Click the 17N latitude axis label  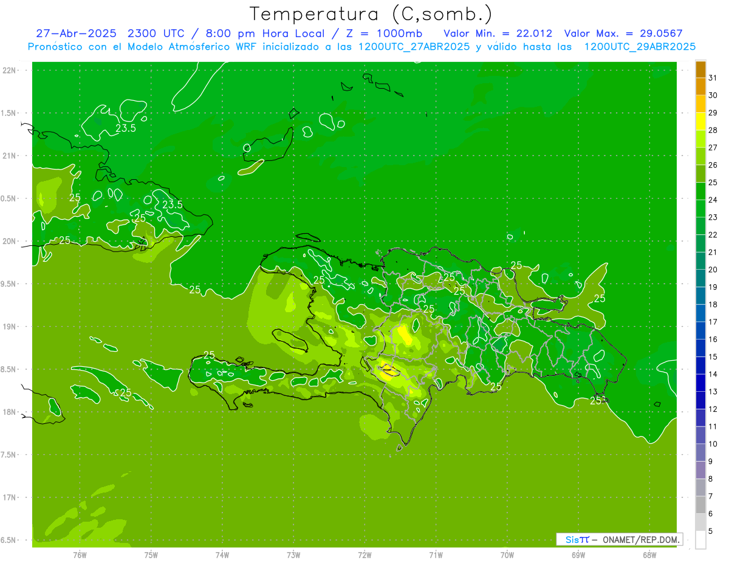10,497
